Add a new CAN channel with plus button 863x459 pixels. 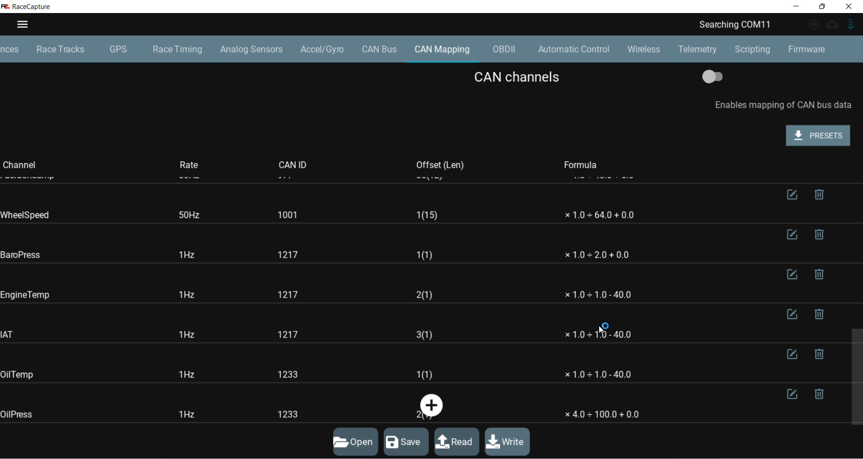click(431, 406)
